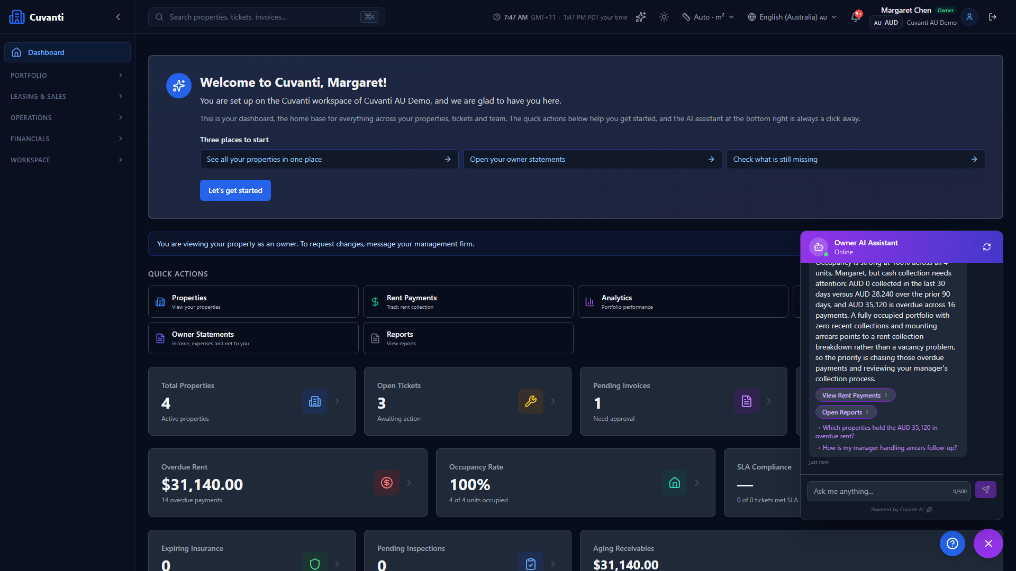Viewport: 1016px width, 571px height.
Task: Open the Owner Statements quick action
Action: tap(253, 338)
